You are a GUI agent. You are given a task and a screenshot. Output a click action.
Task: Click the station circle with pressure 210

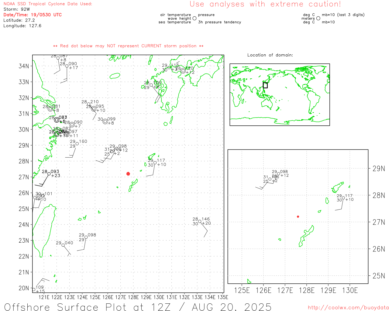tap(89, 104)
